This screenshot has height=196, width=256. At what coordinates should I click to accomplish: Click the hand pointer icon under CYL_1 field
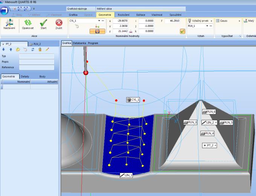[x=77, y=26]
